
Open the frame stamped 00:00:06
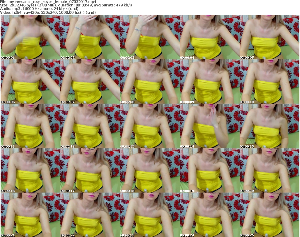[x=30, y=82]
